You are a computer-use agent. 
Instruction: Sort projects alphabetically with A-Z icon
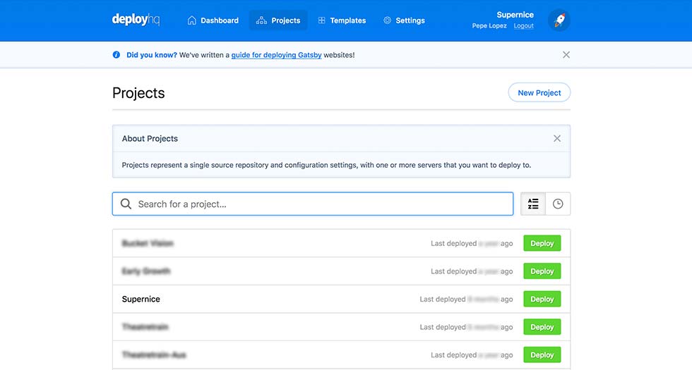533,204
